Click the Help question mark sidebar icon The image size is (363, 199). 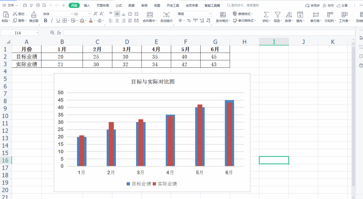[361, 65]
